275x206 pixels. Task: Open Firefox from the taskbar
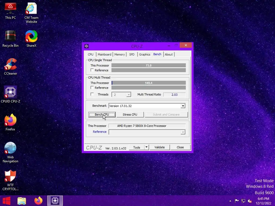(38, 201)
